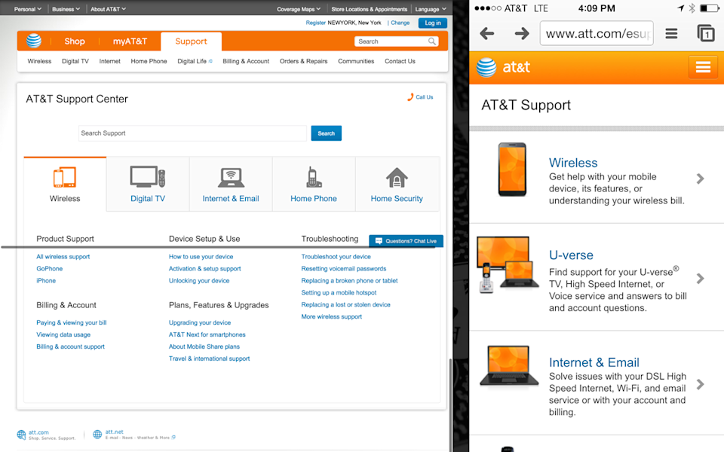Open the Language dropdown
This screenshot has height=452, width=724.
(x=431, y=9)
